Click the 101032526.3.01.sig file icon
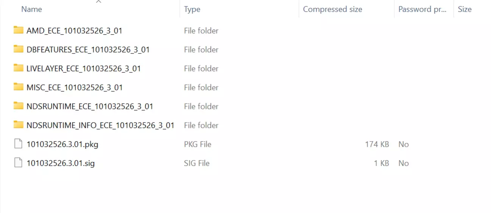 (x=18, y=163)
